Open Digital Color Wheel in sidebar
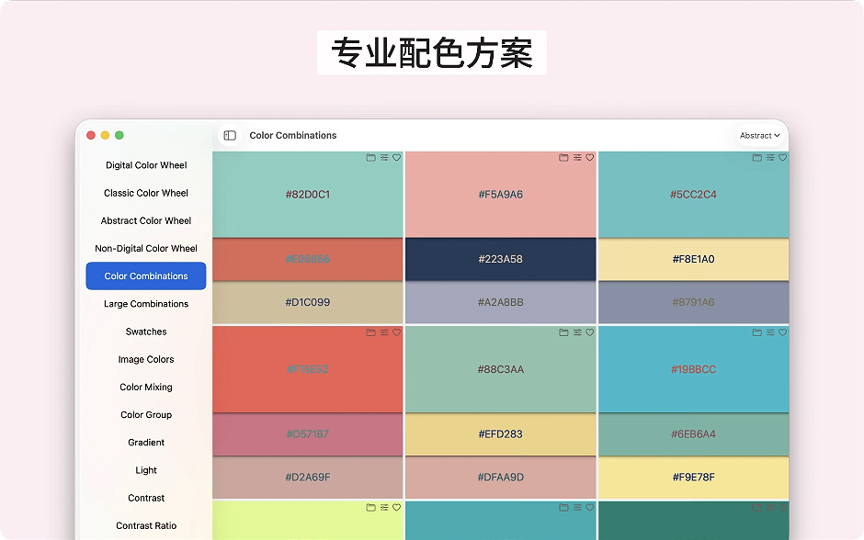 point(146,165)
